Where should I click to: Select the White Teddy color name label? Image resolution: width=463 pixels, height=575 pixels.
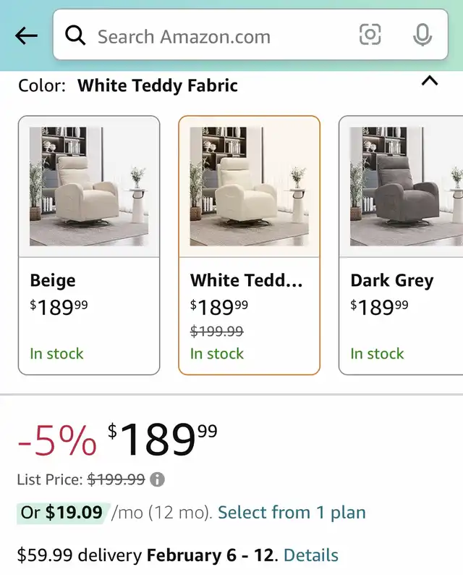[x=246, y=280]
